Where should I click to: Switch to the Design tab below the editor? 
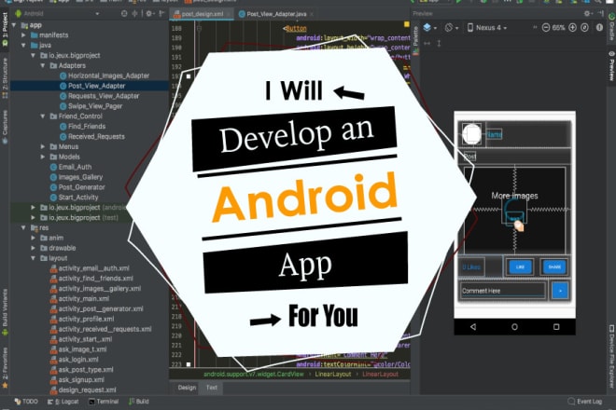[x=187, y=388]
